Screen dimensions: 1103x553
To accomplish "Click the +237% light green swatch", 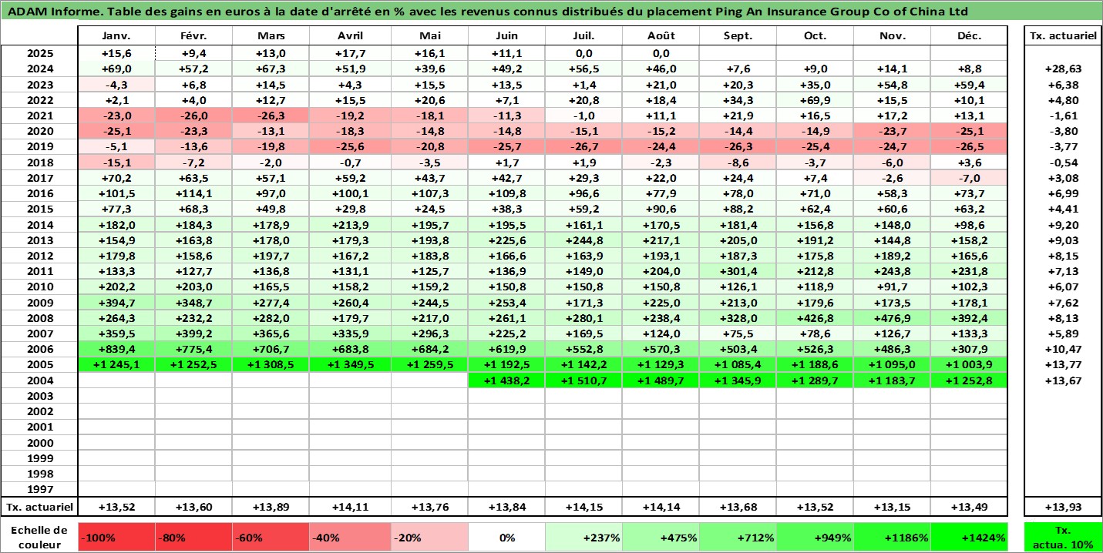I will coord(583,538).
